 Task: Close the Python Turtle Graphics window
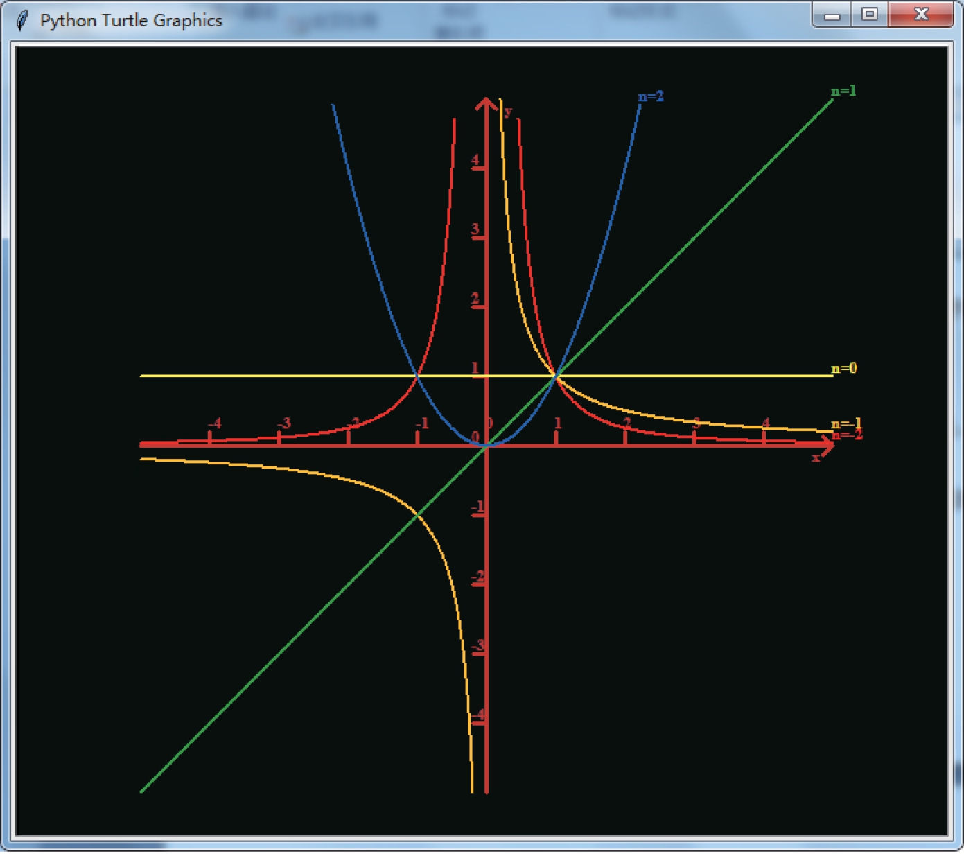(921, 15)
